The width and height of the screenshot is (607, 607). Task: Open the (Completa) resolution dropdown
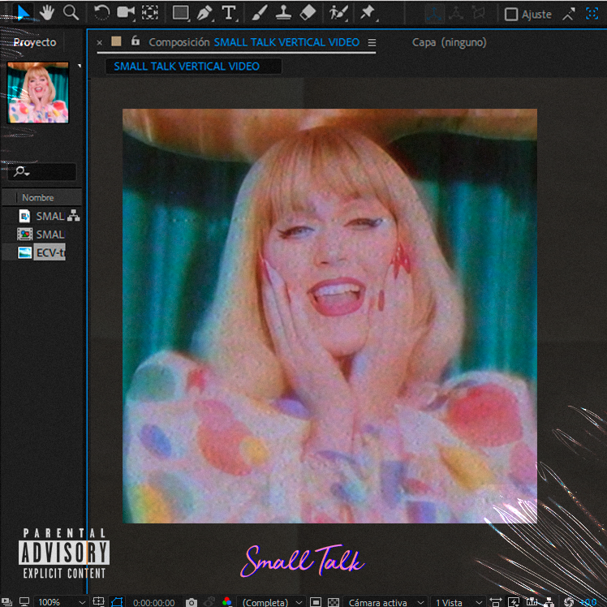[272, 602]
